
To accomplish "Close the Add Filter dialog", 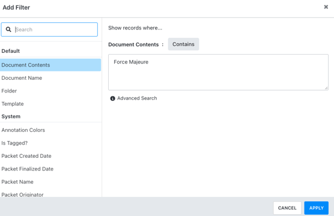I will tap(326, 7).
